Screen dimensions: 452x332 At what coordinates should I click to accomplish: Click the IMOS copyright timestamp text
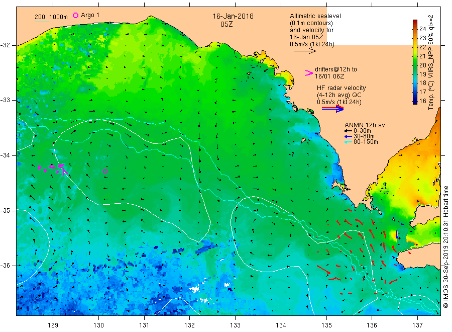446,247
